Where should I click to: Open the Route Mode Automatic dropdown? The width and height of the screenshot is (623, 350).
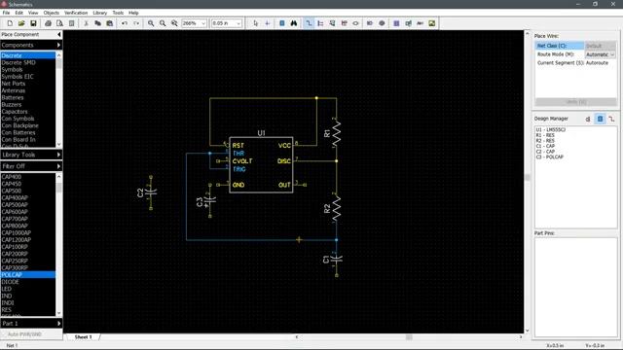(x=601, y=54)
